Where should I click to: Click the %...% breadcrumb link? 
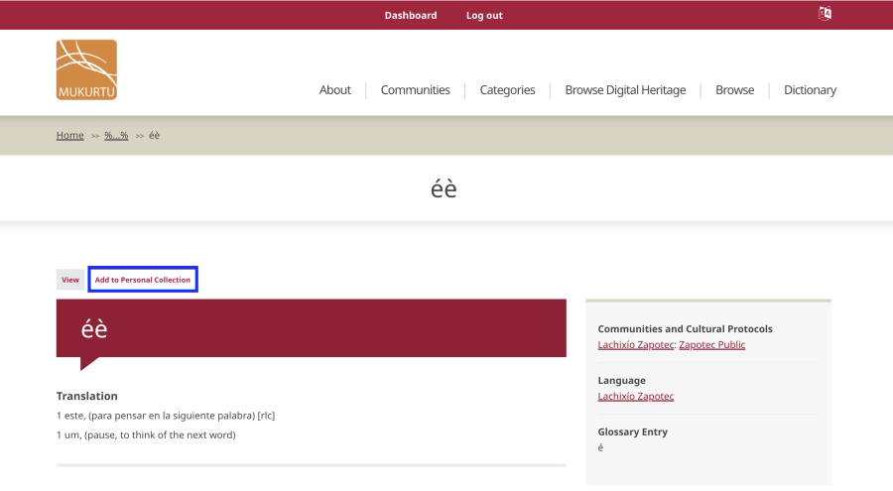pyautogui.click(x=116, y=136)
